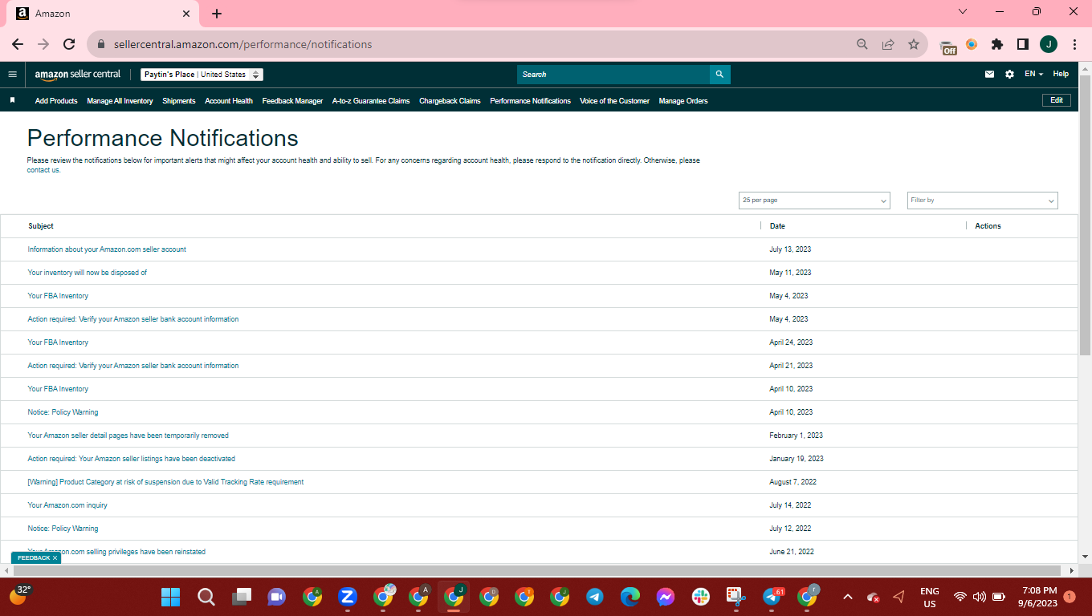Follow the contact us link

[43, 170]
